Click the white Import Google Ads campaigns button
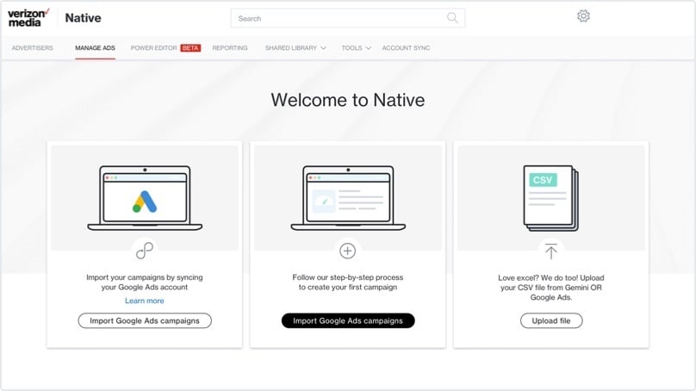Viewport: 696px width, 391px height. 145,320
